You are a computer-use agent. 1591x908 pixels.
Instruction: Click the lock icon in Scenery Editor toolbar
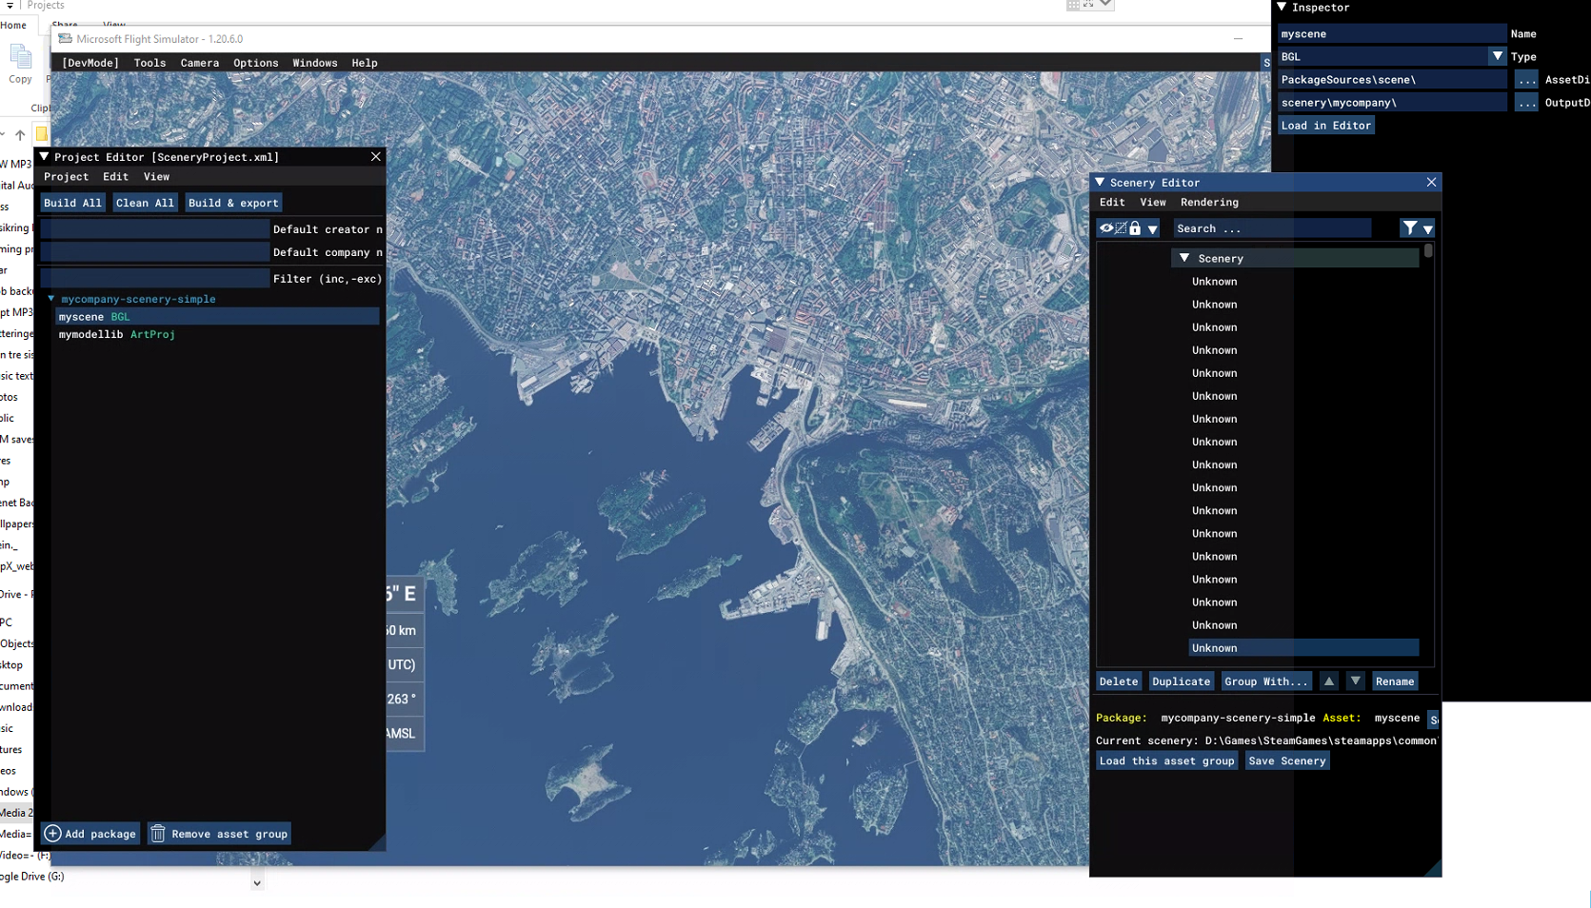[x=1135, y=228]
